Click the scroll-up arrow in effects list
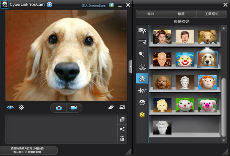This screenshot has width=230, height=156. (224, 28)
